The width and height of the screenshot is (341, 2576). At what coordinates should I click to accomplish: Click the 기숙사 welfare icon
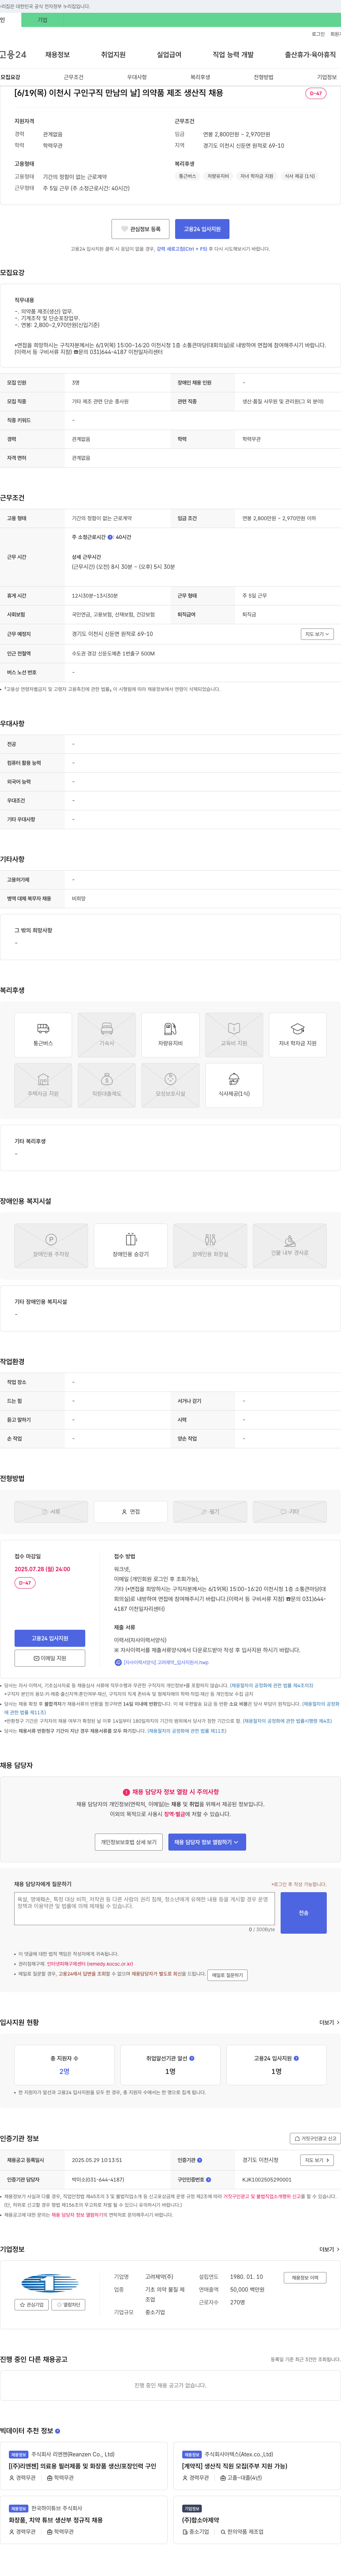pyautogui.click(x=107, y=1035)
